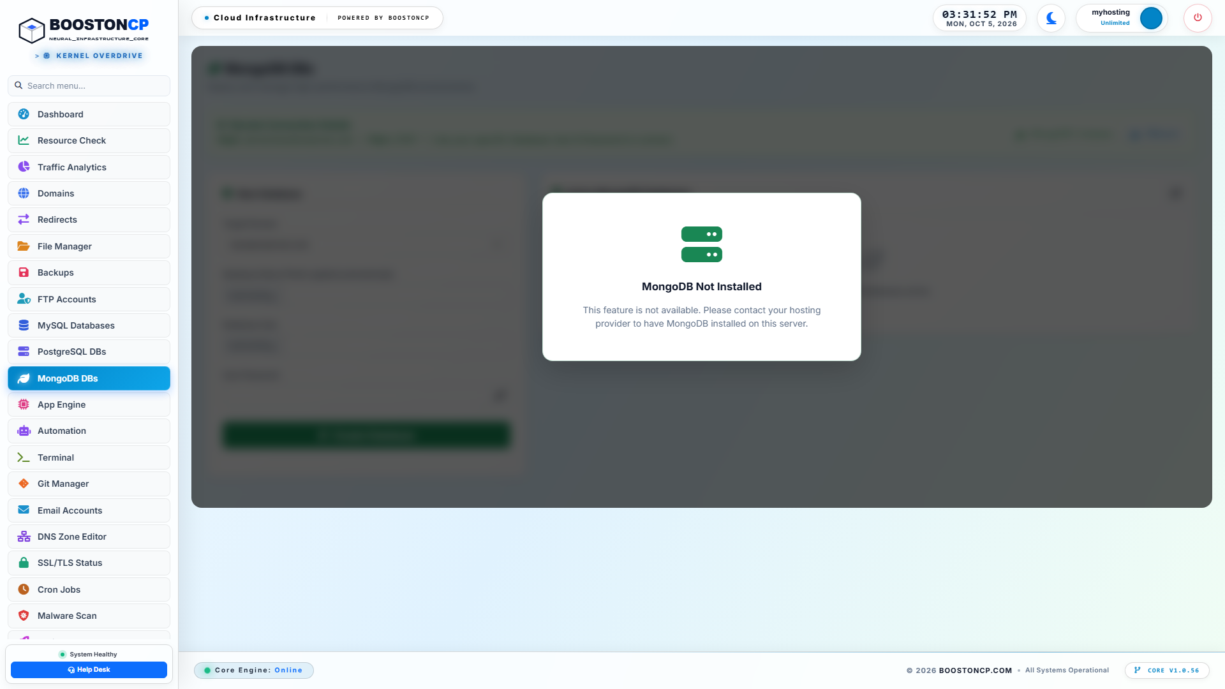Viewport: 1225px width, 689px height.
Task: Click the FTP Accounts user icon
Action: (24, 299)
